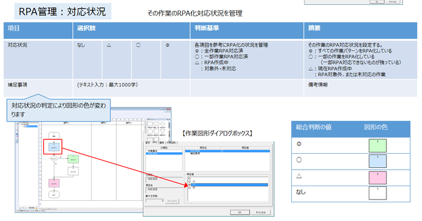The image size is (422, 221).
Task: Click the pink task shape in the flowchart
Action: pos(54,183)
